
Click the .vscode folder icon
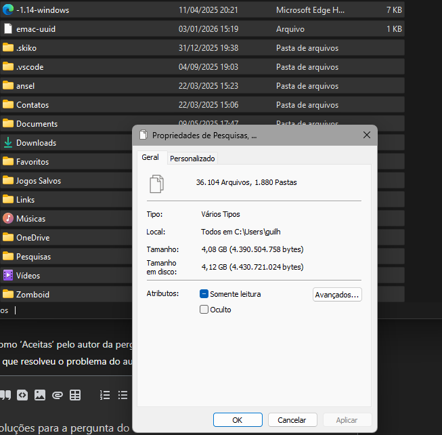click(8, 66)
